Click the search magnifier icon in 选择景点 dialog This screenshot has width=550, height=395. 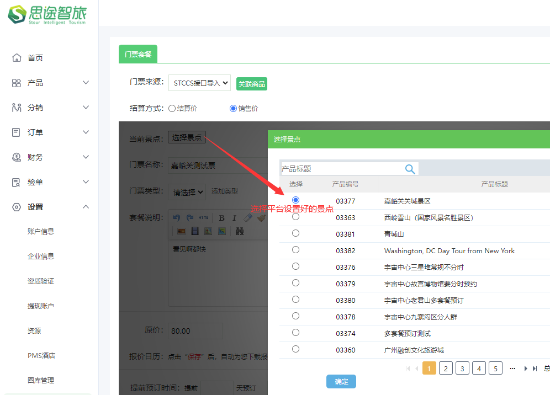tap(410, 169)
